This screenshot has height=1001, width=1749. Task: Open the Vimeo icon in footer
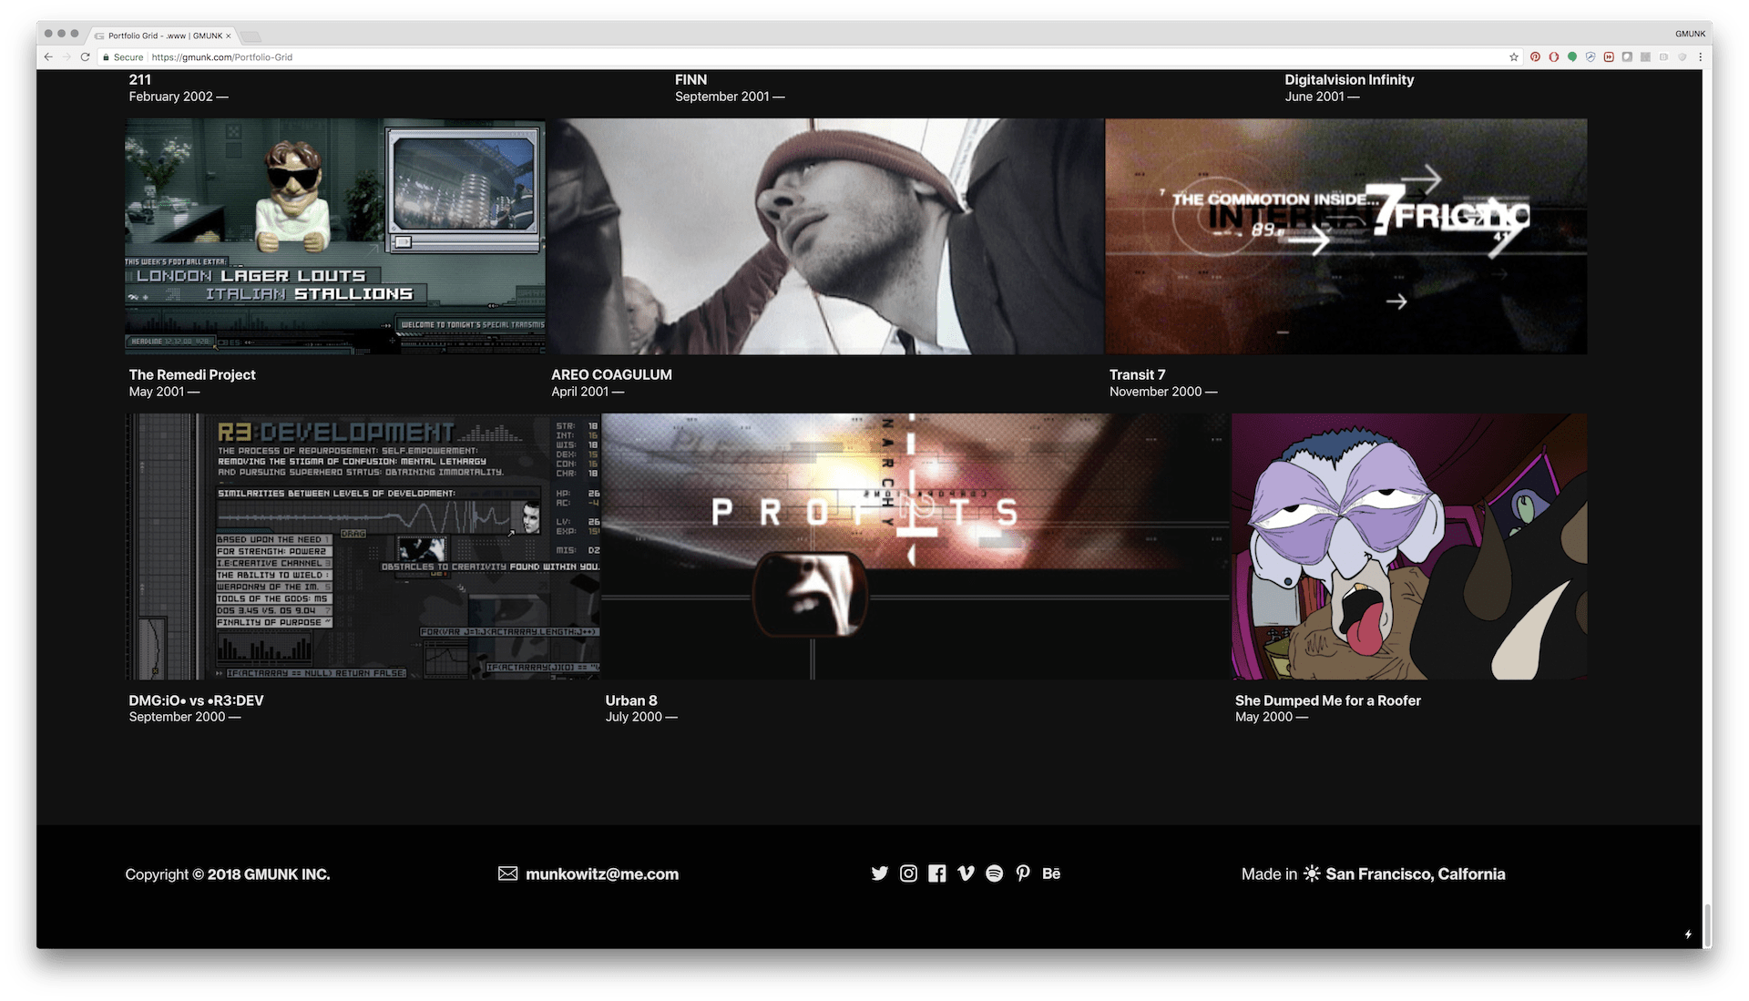point(966,873)
